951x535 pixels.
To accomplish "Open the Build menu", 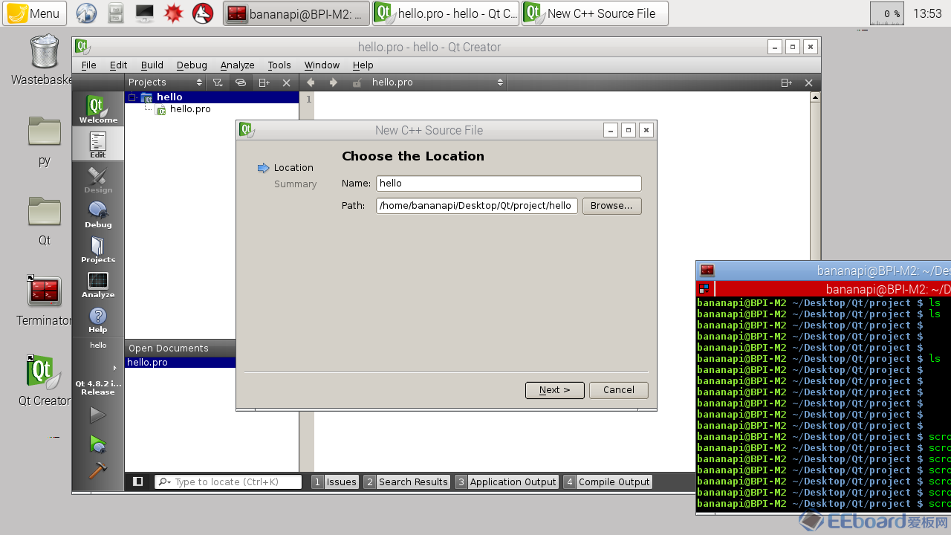I will pos(152,65).
